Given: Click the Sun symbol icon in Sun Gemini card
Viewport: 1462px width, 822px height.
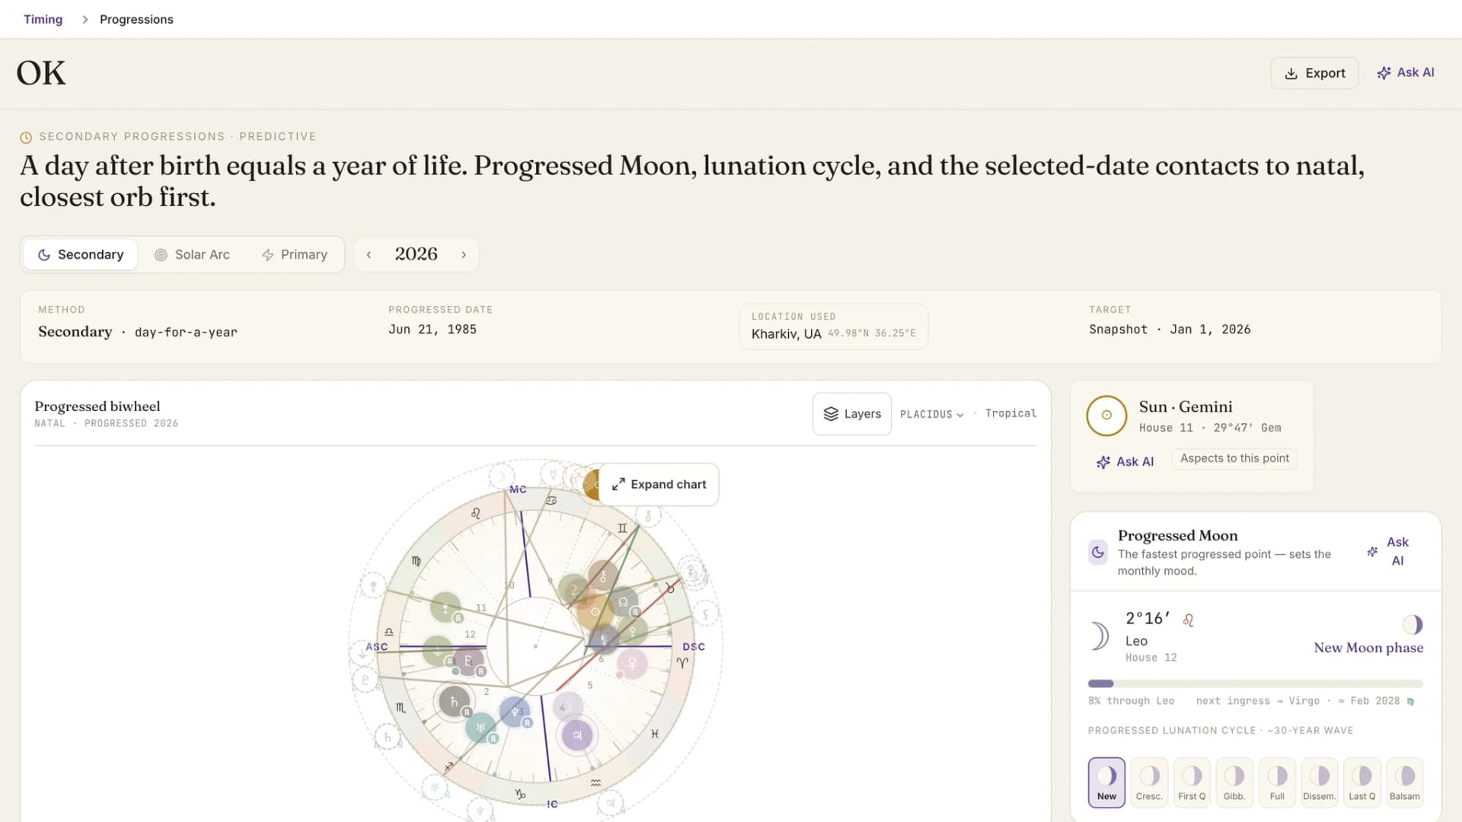Looking at the screenshot, I should coord(1106,416).
